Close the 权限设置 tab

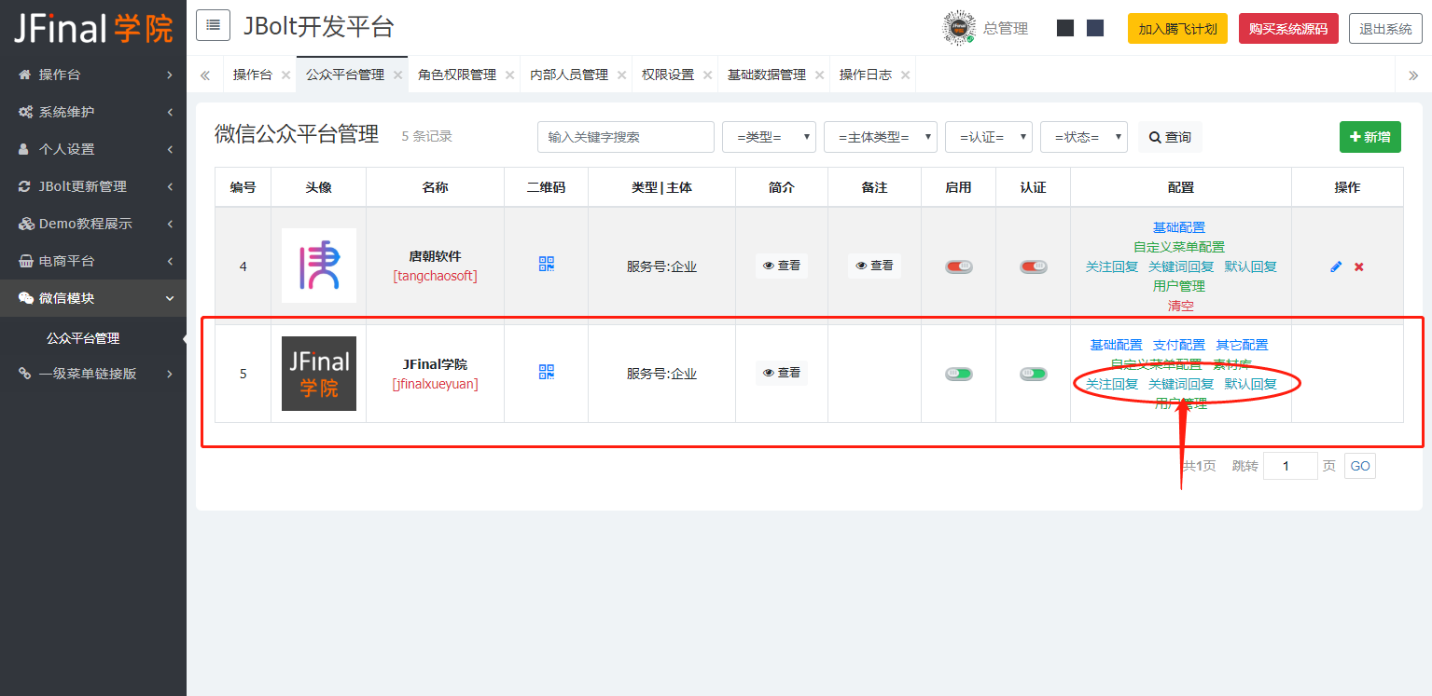pyautogui.click(x=707, y=75)
